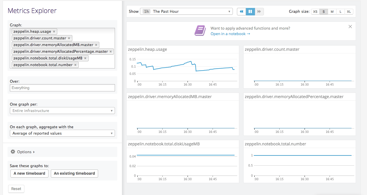Rewind graphs back in time
The width and height of the screenshot is (367, 195).
[x=241, y=11]
